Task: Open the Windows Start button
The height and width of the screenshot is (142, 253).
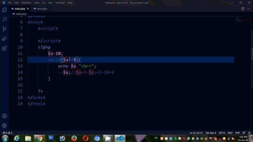Action: 5,138
